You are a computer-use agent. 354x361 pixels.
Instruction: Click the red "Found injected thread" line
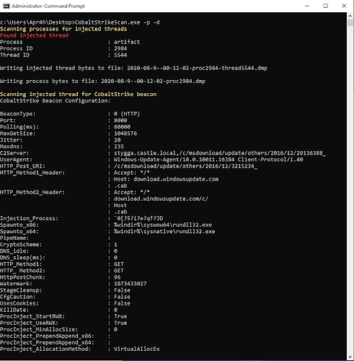(35, 35)
